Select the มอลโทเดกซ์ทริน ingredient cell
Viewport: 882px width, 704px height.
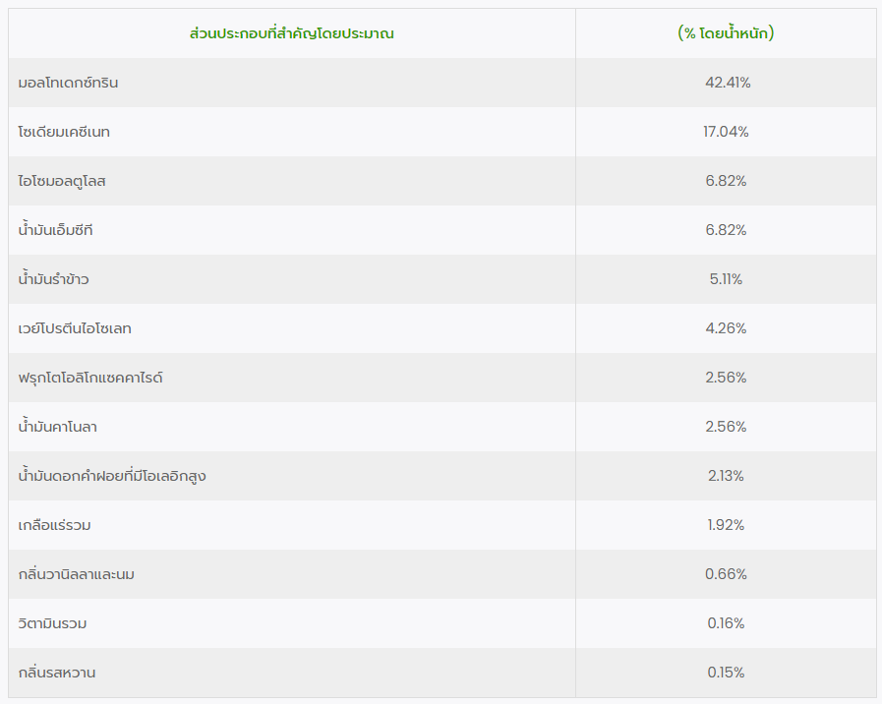coord(68,83)
